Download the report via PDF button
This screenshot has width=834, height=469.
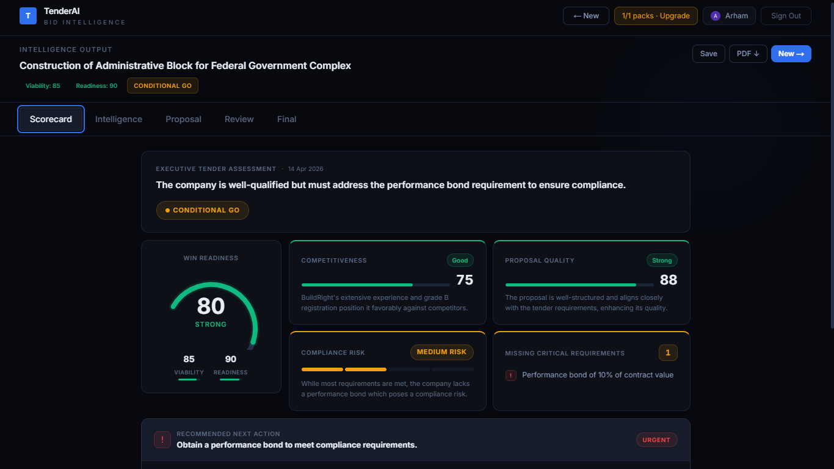(748, 54)
